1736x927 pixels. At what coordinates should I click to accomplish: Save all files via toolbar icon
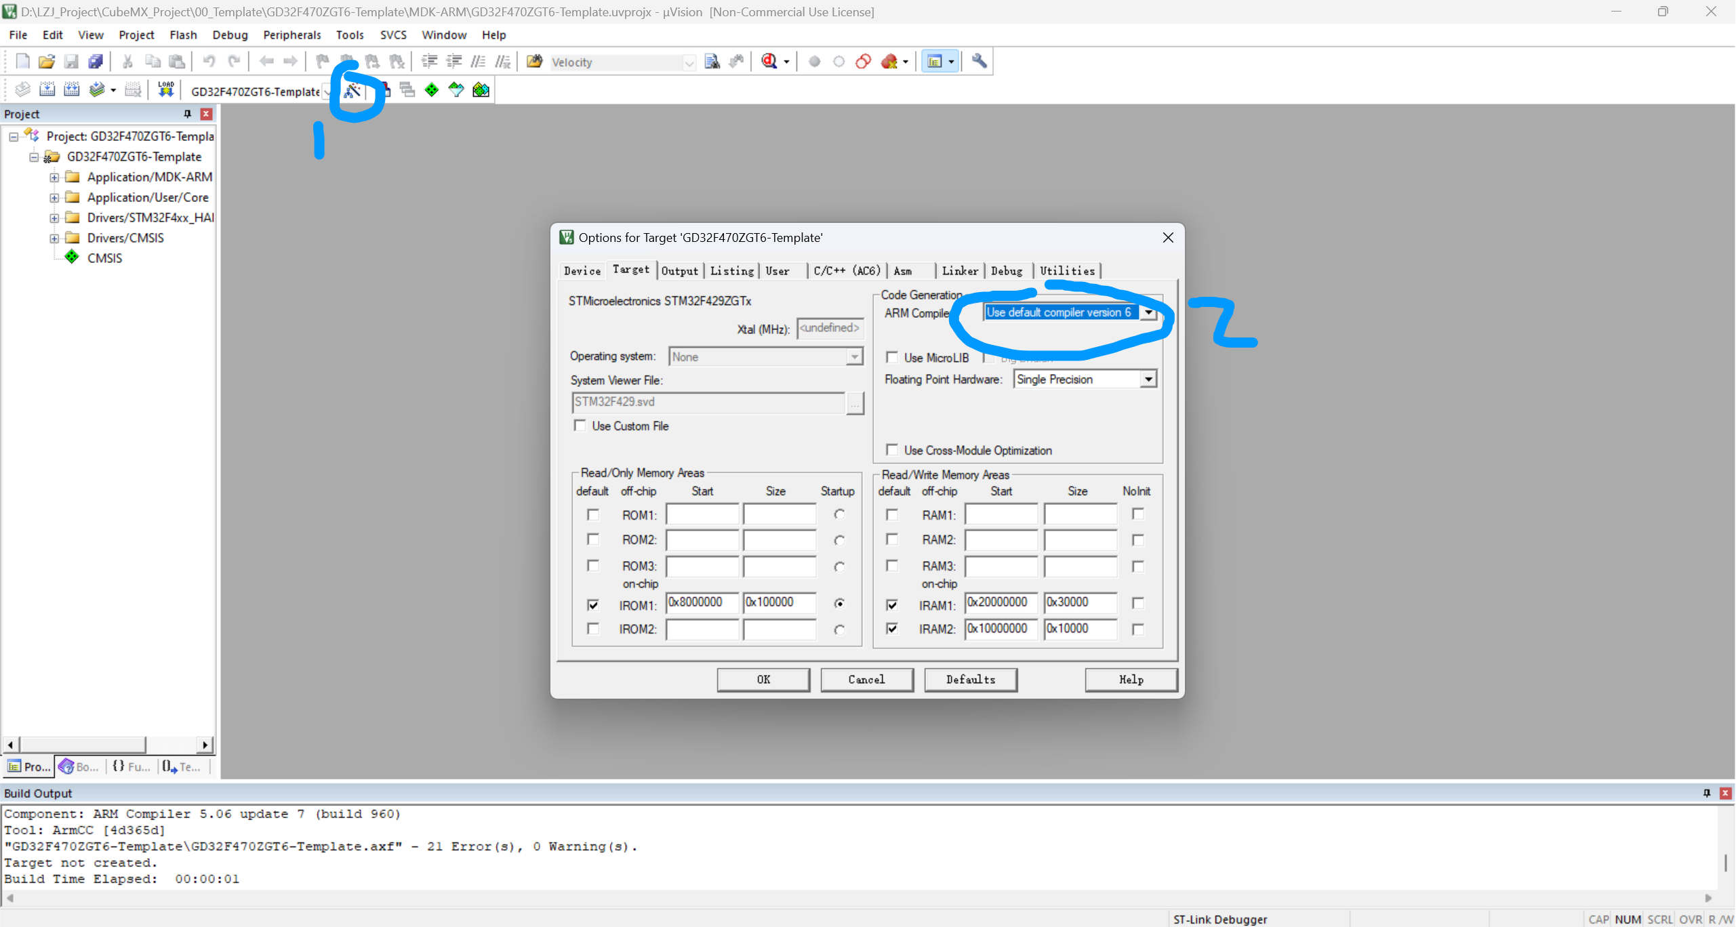[96, 62]
